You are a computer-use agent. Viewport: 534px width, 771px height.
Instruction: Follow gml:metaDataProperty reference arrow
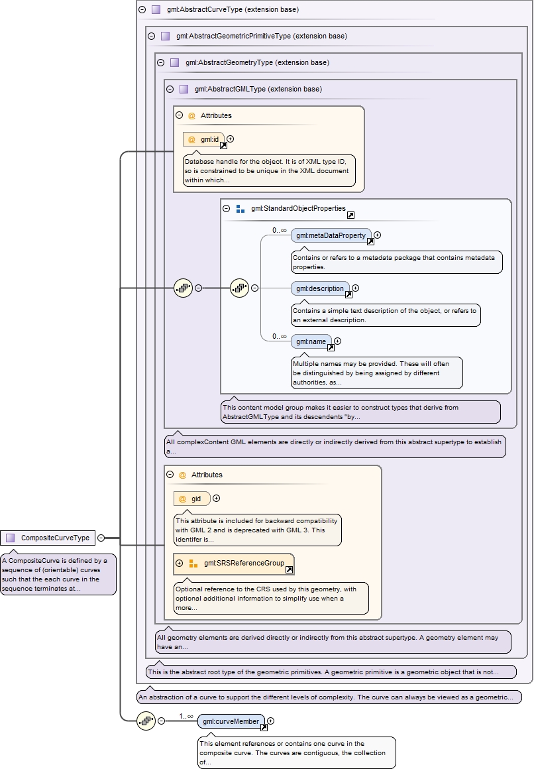(x=371, y=241)
